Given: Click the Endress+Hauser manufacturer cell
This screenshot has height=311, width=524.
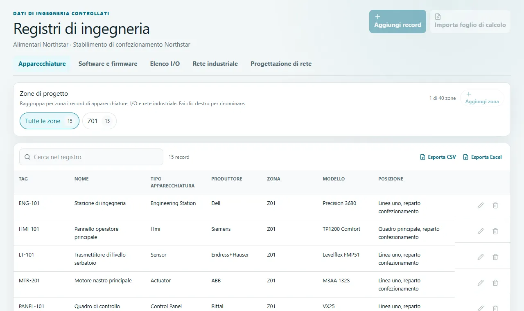Looking at the screenshot, I should pos(230,255).
